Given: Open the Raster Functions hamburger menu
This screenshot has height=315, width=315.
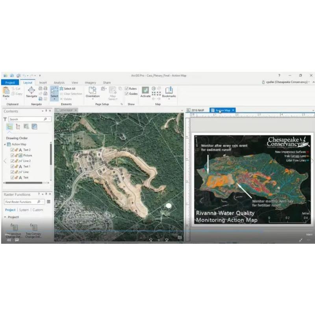Looking at the screenshot, I should (x=48, y=202).
